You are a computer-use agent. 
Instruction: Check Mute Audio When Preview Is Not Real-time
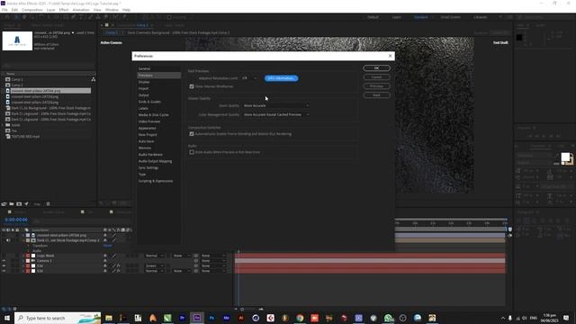click(x=192, y=152)
